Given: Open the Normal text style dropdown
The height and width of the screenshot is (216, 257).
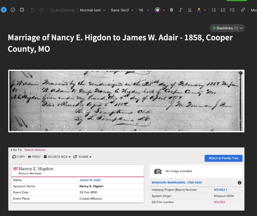Looking at the screenshot, I should coord(93,10).
